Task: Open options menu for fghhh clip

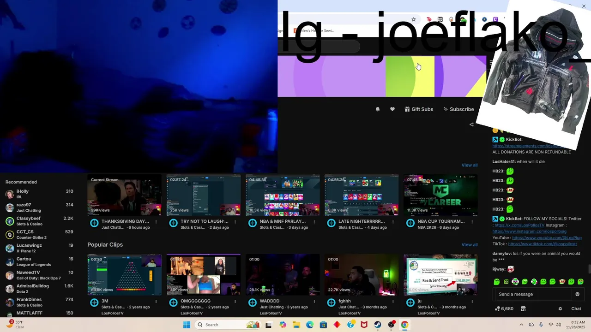Action: (x=393, y=302)
